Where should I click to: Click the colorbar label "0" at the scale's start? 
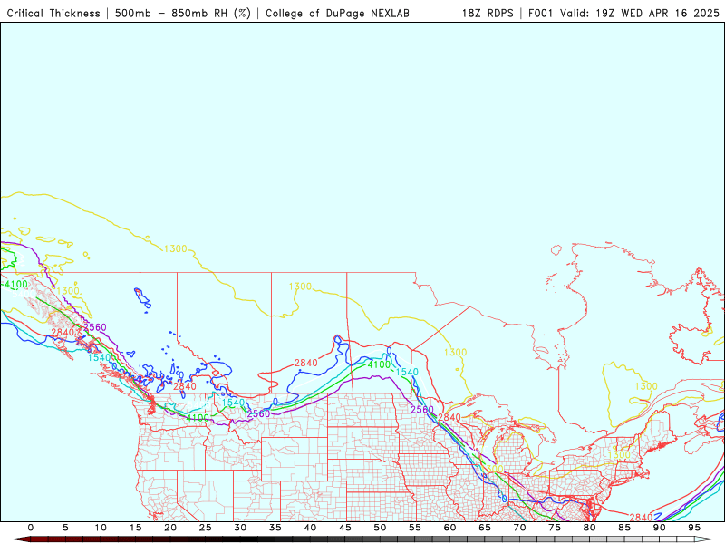[31, 528]
